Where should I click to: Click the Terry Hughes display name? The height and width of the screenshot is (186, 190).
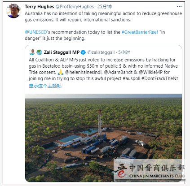tap(40, 7)
